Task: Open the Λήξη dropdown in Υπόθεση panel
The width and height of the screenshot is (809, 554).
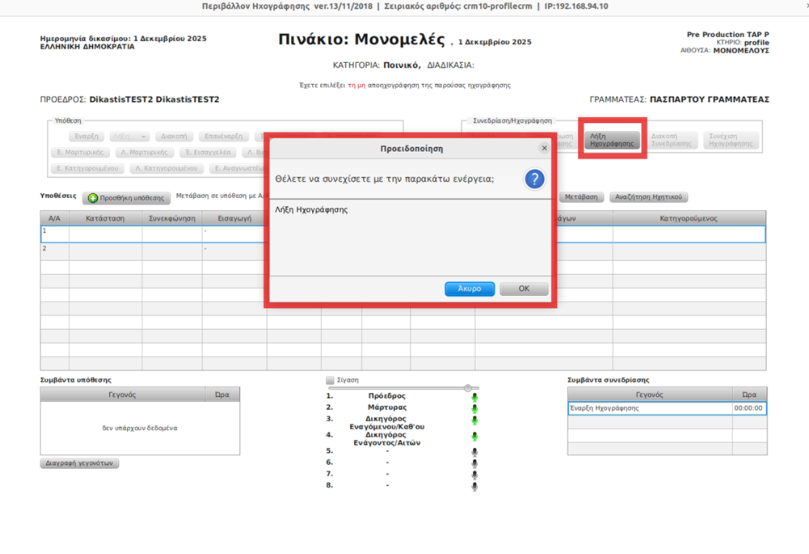Action: click(129, 137)
